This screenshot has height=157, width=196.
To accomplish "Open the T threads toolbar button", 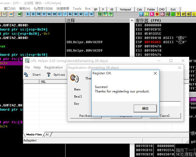I will (44, 14).
